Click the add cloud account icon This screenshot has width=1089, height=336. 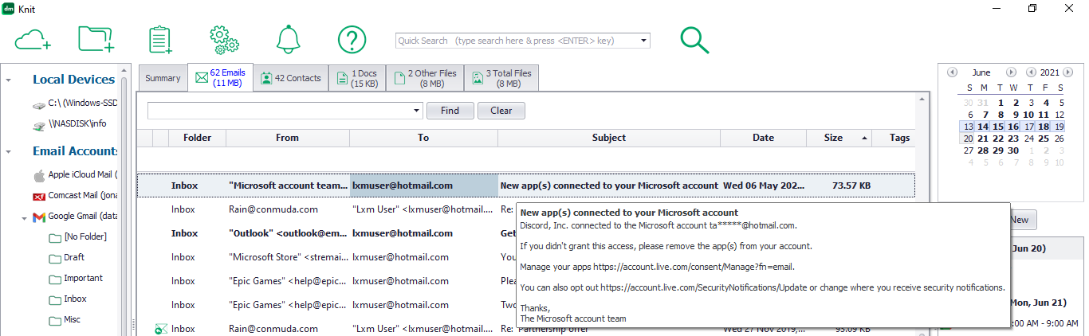33,39
